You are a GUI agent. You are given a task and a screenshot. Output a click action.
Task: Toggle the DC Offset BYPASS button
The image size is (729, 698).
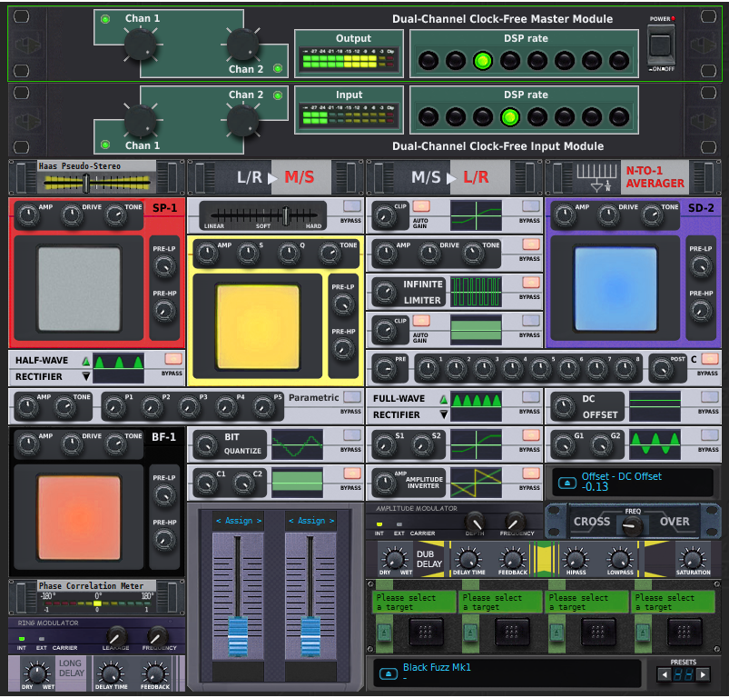pos(709,397)
